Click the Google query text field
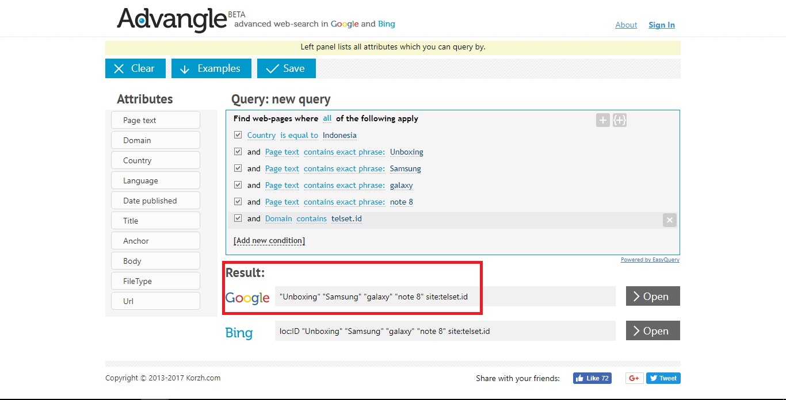The image size is (786, 400). [444, 297]
